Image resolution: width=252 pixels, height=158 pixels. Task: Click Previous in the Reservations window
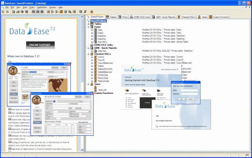tap(78, 97)
